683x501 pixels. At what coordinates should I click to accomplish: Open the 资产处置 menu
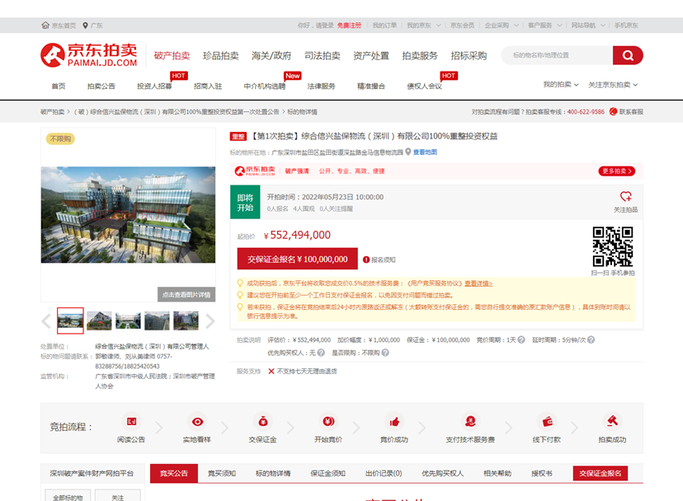coord(371,56)
